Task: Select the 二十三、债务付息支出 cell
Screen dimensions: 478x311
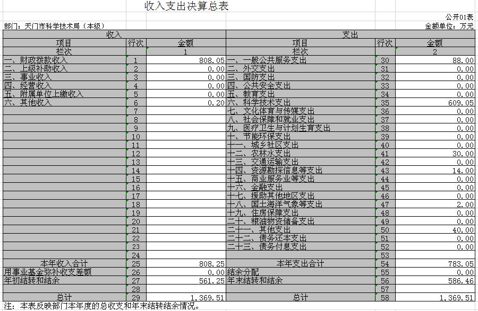Action: pyautogui.click(x=301, y=246)
